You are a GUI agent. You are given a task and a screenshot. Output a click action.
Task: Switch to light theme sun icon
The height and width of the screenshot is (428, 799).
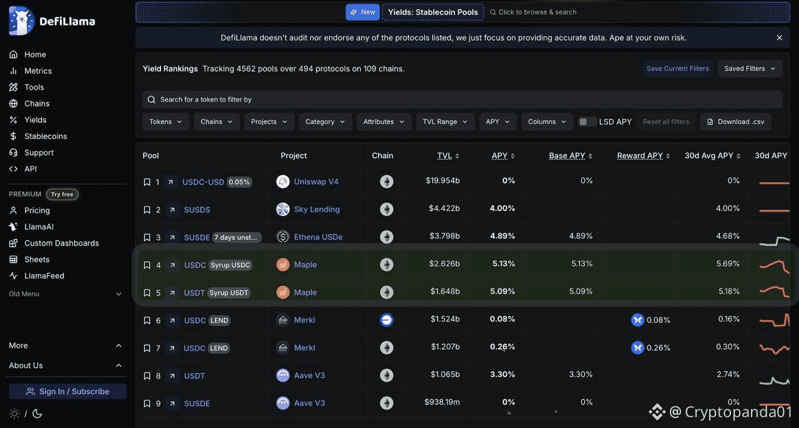click(x=14, y=413)
